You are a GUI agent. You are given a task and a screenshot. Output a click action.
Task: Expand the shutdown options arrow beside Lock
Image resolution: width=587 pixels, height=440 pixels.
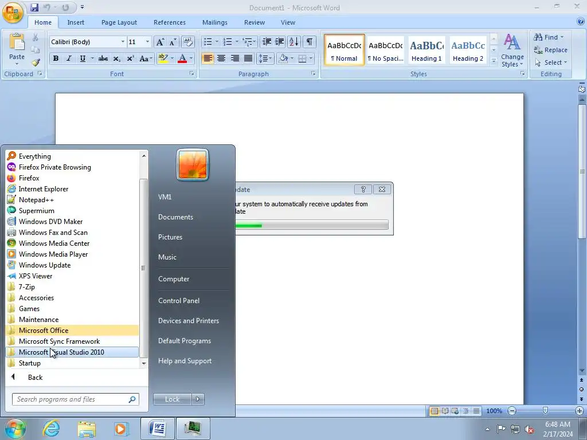(x=198, y=399)
